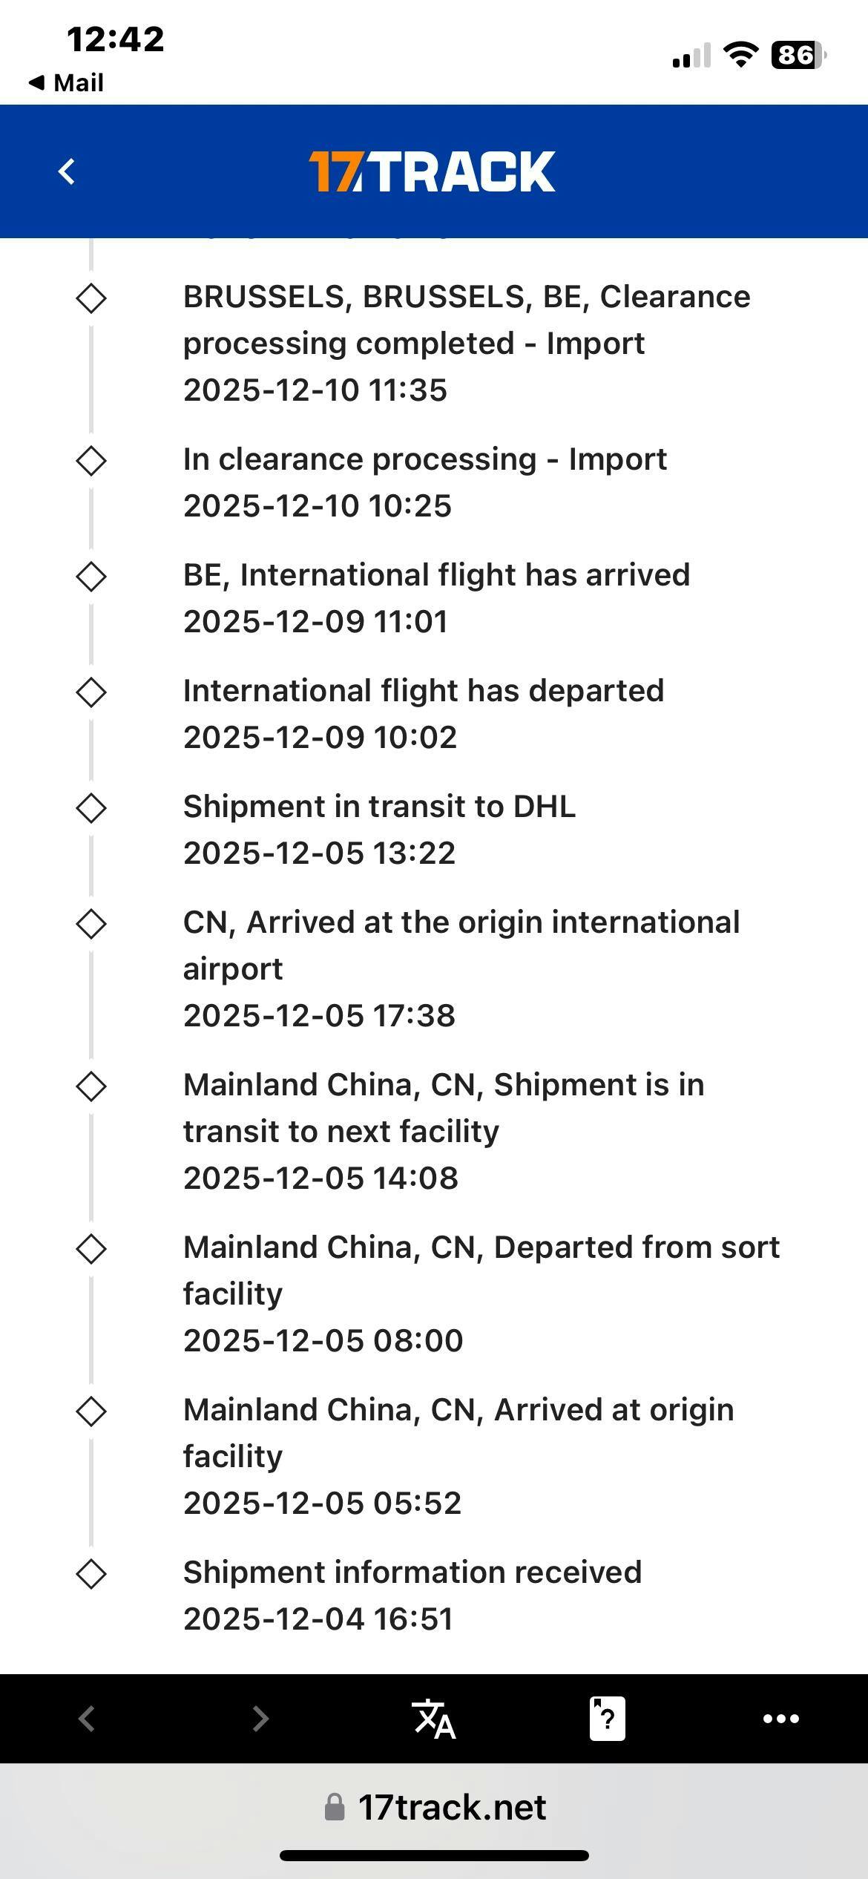Tap the back chevron in 17TRACK header

(67, 171)
